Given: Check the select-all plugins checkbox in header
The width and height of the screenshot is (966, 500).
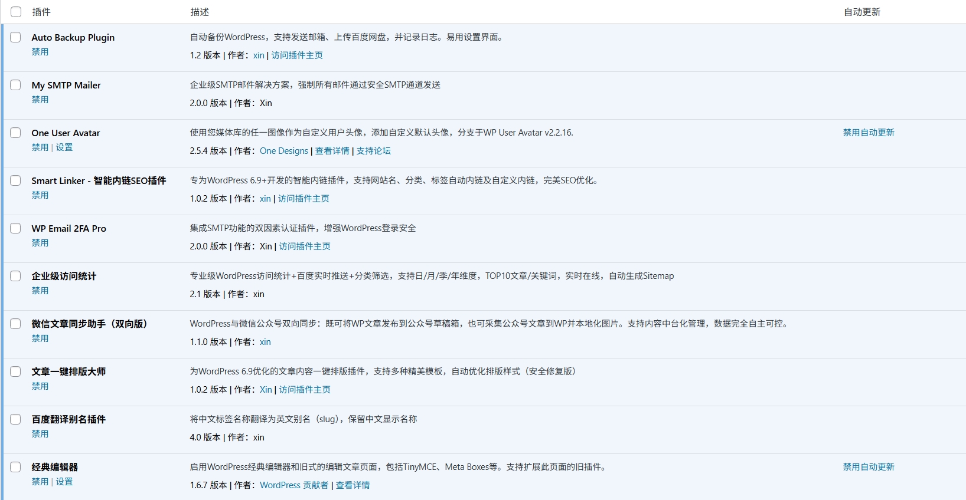Looking at the screenshot, I should tap(16, 12).
